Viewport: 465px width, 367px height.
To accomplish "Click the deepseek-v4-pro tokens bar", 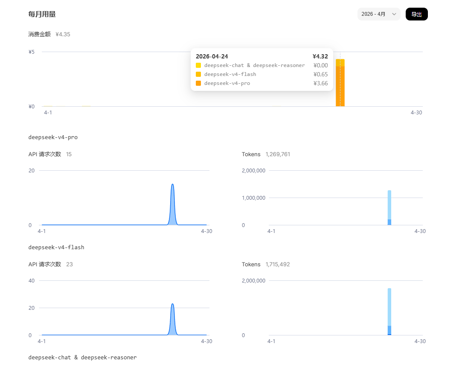I will pos(389,208).
